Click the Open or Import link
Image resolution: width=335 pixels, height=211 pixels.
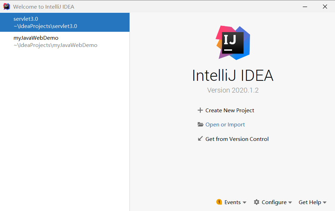pos(225,125)
